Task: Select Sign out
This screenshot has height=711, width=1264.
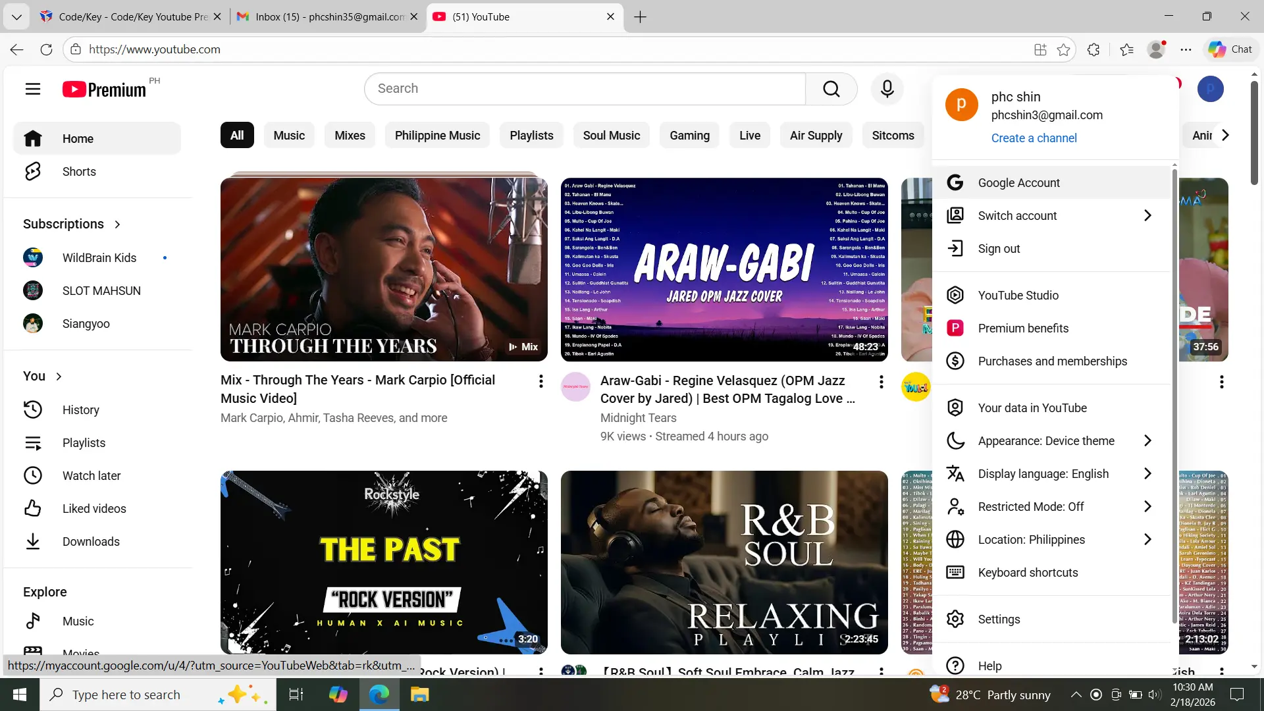Action: point(1051,249)
